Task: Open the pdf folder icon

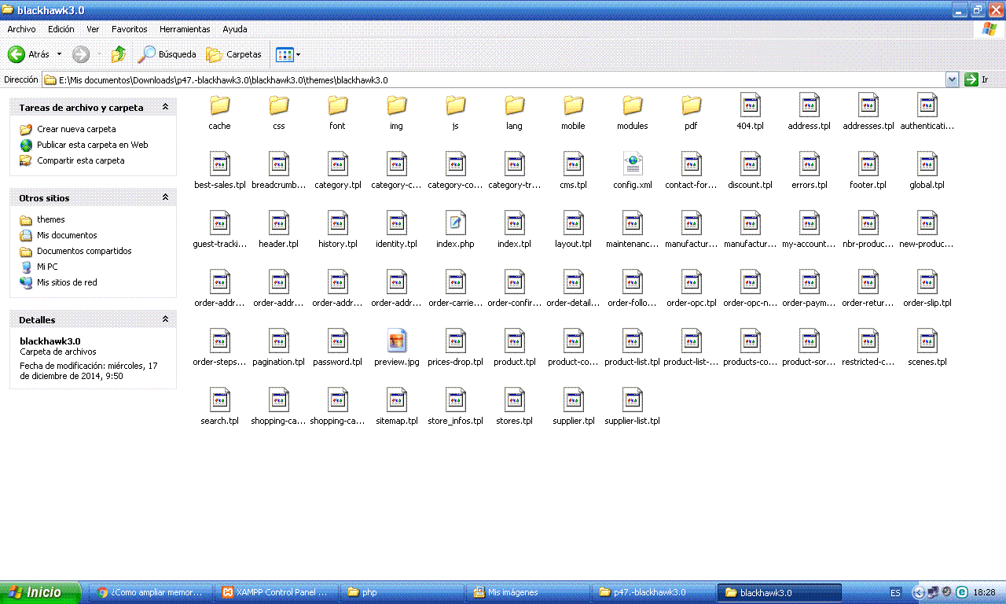Action: point(692,105)
